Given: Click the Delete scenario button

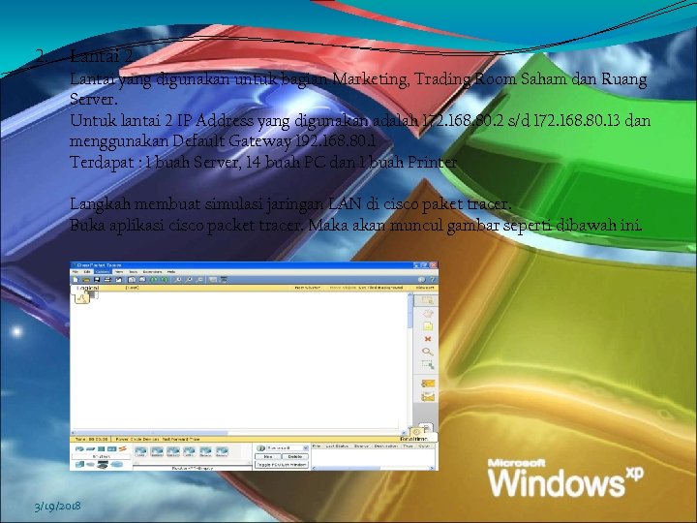Looking at the screenshot, I should [x=295, y=456].
